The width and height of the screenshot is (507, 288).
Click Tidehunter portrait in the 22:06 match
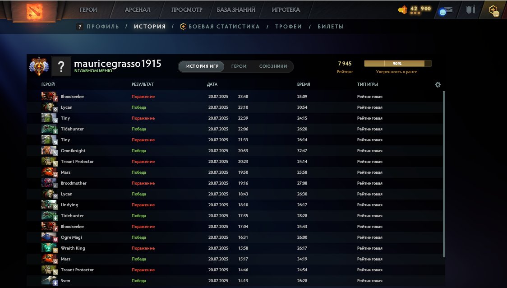(x=50, y=129)
